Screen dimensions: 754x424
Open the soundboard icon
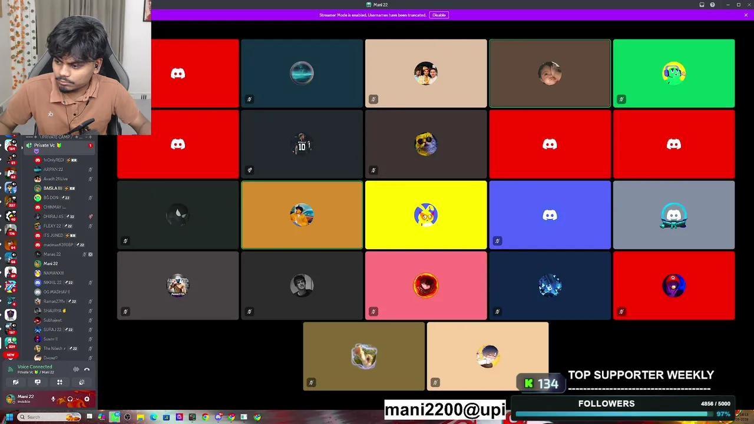(82, 382)
